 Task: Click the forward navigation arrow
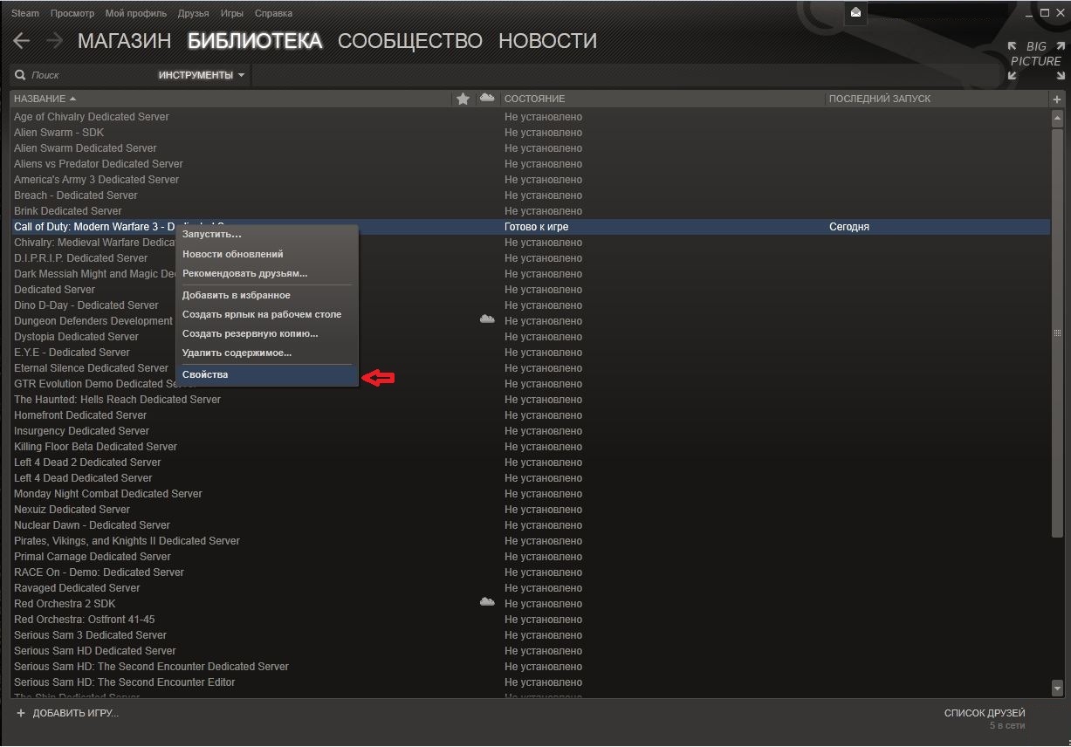(x=55, y=41)
